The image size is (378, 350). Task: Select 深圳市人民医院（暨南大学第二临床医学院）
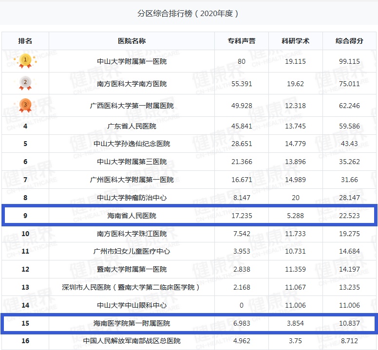(131, 287)
